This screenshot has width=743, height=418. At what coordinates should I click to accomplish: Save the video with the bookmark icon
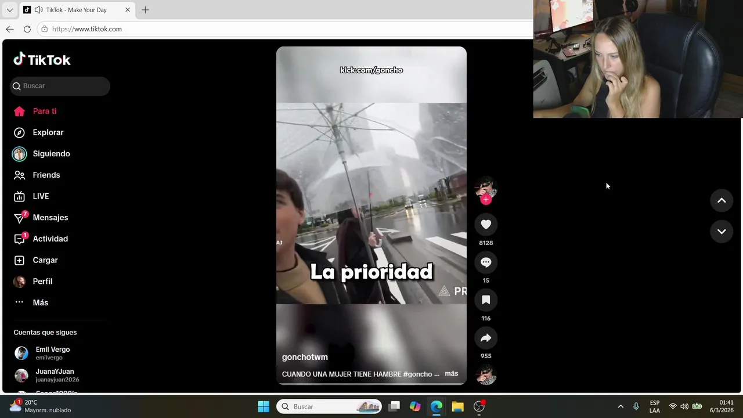tap(486, 300)
